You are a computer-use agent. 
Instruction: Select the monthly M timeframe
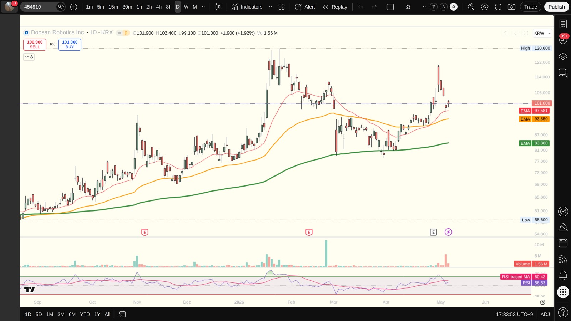point(195,7)
